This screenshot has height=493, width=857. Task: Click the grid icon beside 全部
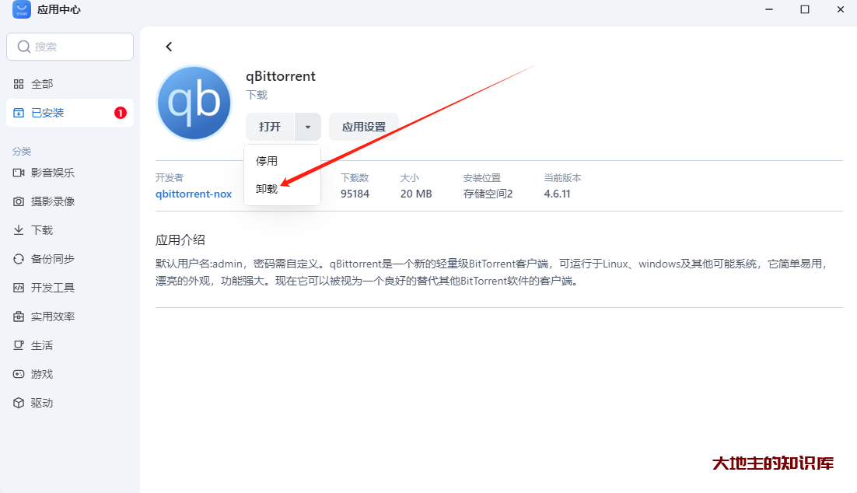19,84
